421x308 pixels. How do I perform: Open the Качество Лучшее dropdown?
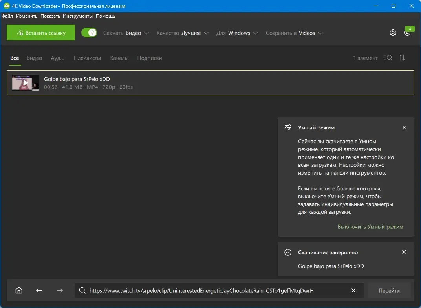[x=183, y=33]
